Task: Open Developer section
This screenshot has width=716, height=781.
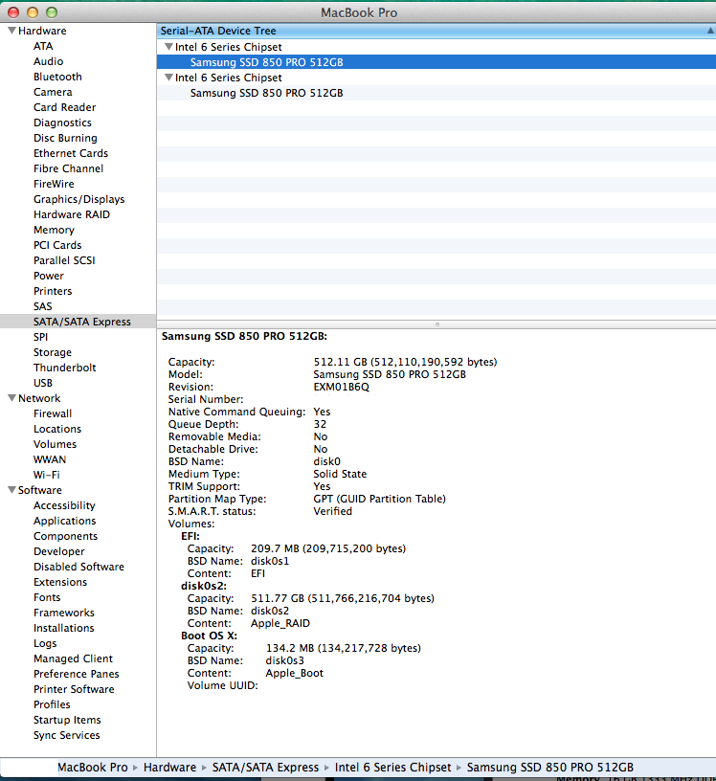Action: click(x=58, y=551)
